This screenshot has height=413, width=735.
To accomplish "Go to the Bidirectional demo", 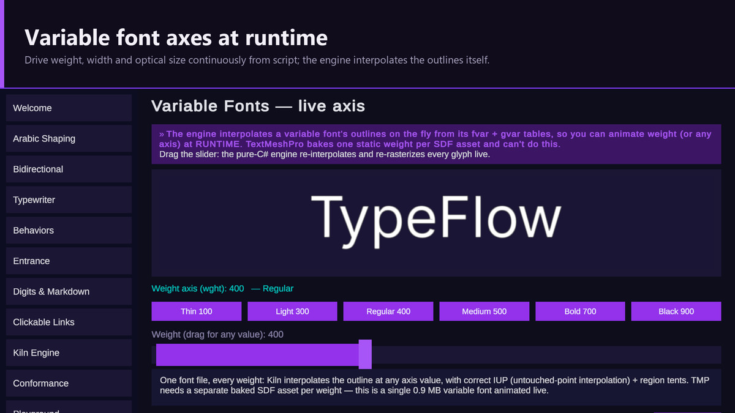I will (69, 169).
